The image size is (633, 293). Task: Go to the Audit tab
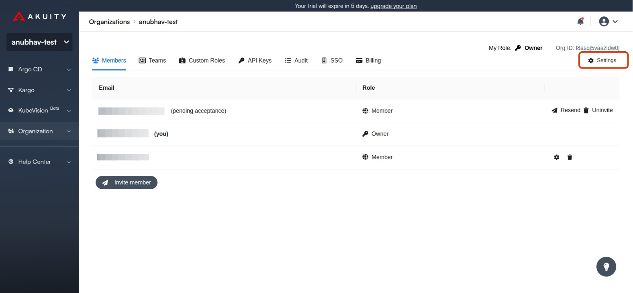pyautogui.click(x=296, y=61)
